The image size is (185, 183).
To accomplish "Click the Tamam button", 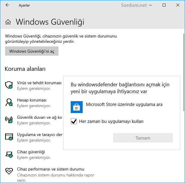I will tap(143, 138).
